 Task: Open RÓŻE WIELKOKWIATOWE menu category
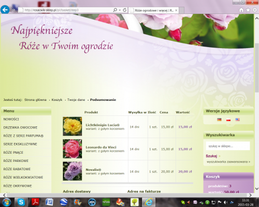tap(23, 178)
